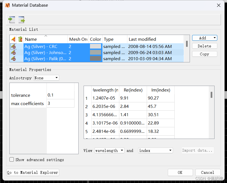This screenshot has width=227, height=183.
Task: Click the Im(index) cell 22.89
Action: coord(161,123)
